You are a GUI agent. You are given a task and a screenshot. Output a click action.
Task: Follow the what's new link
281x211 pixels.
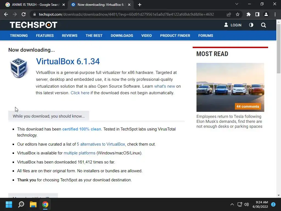click(165, 86)
